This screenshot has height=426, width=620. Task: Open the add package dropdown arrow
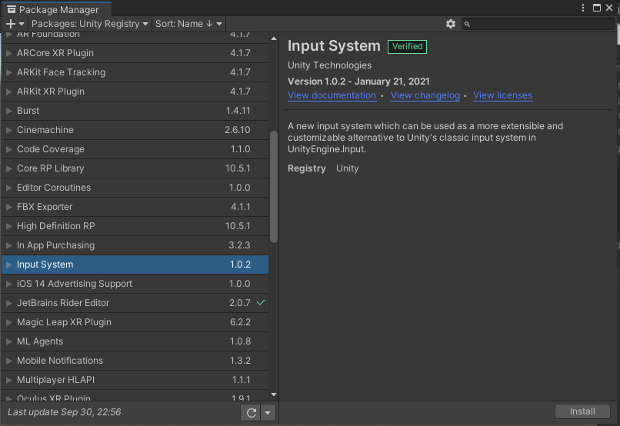(22, 24)
